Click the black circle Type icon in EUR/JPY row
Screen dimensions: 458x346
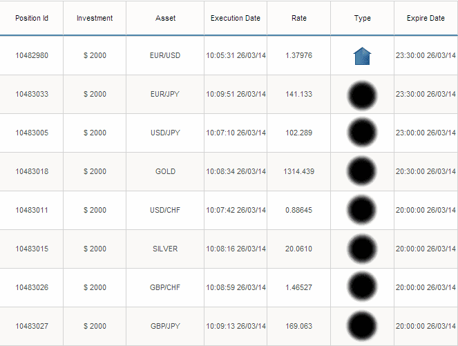tap(362, 95)
